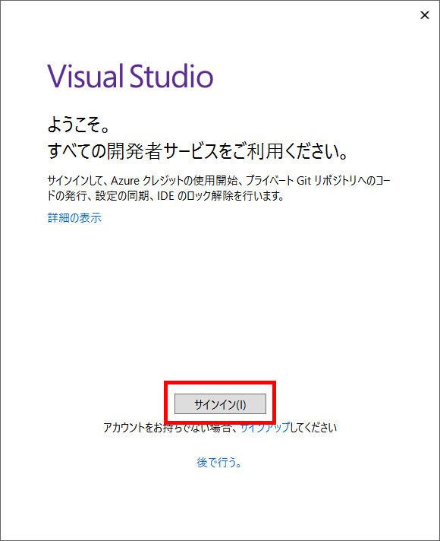Image resolution: width=440 pixels, height=541 pixels.
Task: Select the ようこそ。 heading text
Action: 79,124
